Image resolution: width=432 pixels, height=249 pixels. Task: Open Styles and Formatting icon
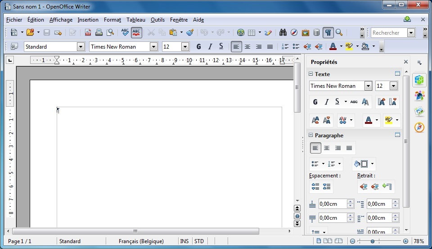click(14, 46)
